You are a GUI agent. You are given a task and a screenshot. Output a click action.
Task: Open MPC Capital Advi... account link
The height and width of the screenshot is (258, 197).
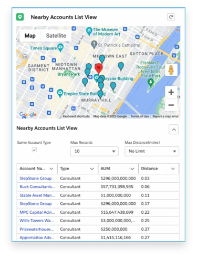pos(37,212)
